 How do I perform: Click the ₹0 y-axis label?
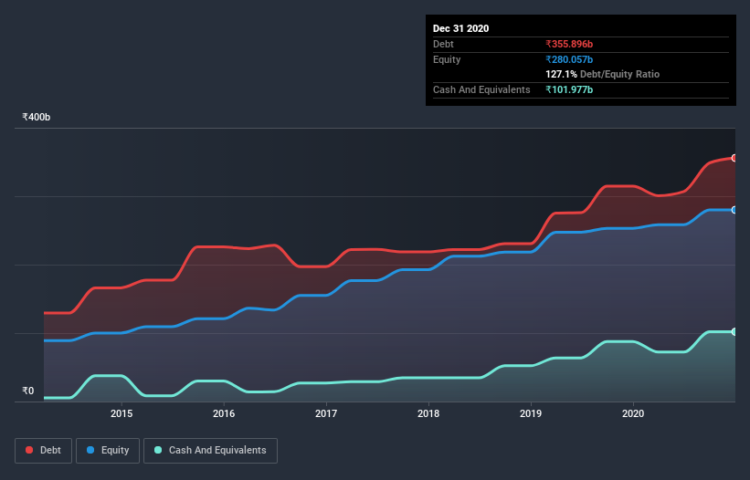(x=28, y=391)
